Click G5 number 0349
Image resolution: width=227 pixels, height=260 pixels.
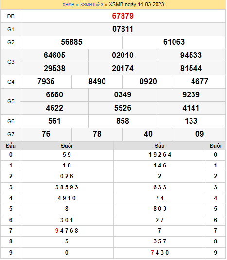122,94
